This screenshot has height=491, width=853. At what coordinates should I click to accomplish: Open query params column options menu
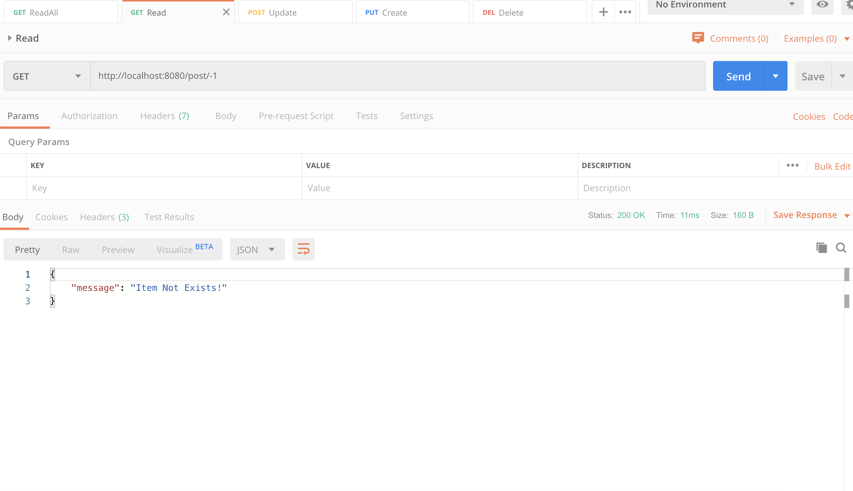pos(793,166)
